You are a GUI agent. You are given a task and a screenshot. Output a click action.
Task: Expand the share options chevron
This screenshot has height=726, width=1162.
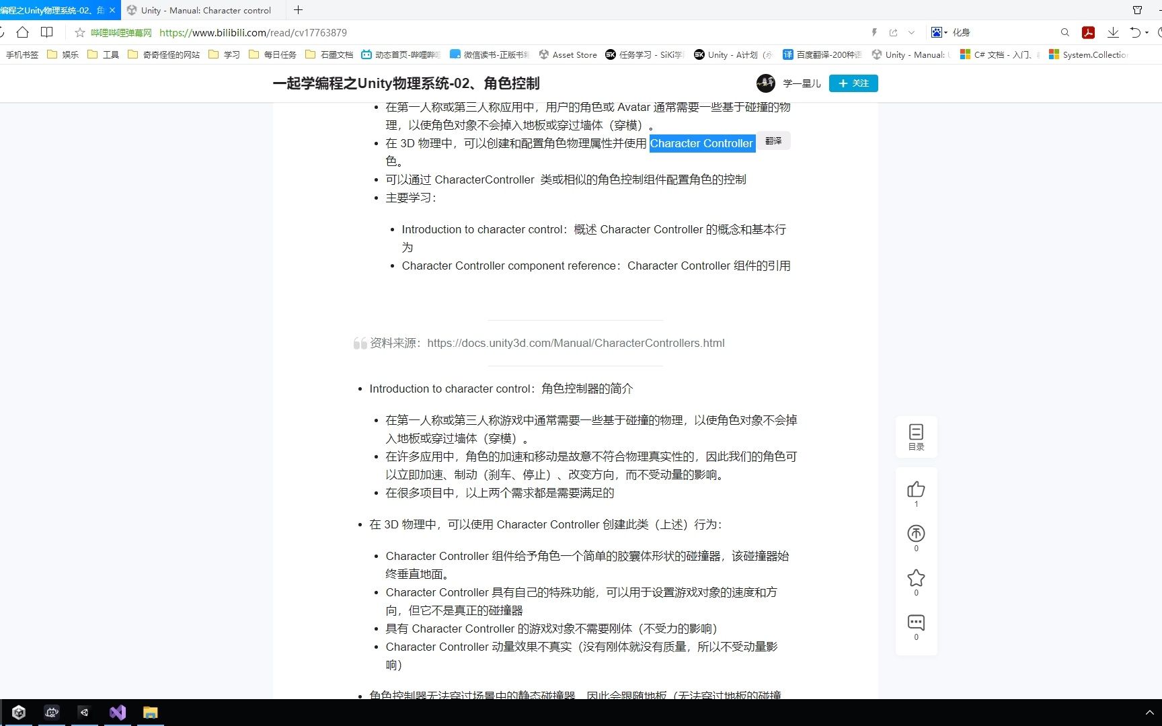click(912, 32)
